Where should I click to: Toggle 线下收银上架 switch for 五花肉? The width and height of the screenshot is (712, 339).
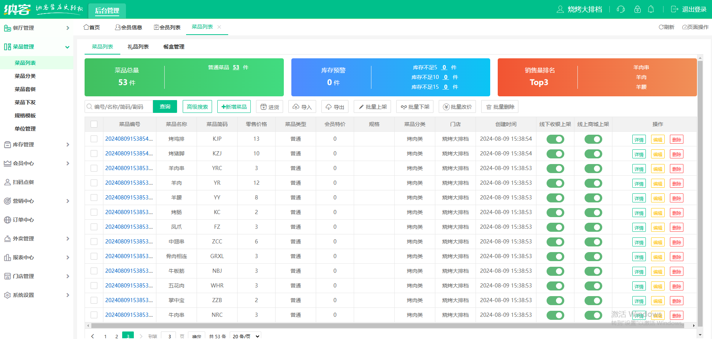point(555,286)
